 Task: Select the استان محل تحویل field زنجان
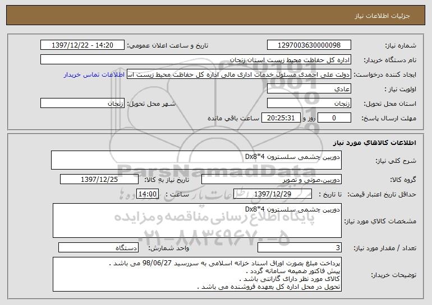(309, 104)
